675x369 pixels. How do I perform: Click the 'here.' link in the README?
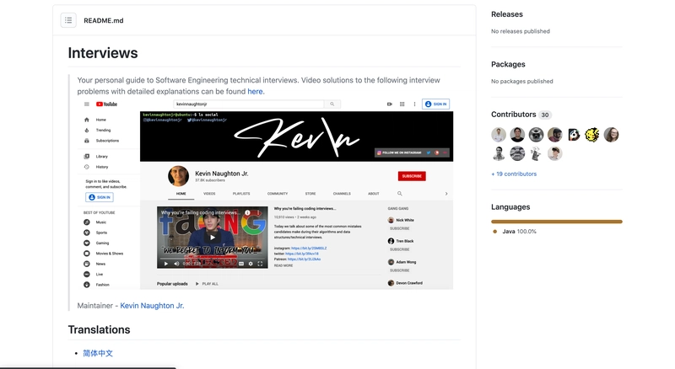[x=256, y=91]
